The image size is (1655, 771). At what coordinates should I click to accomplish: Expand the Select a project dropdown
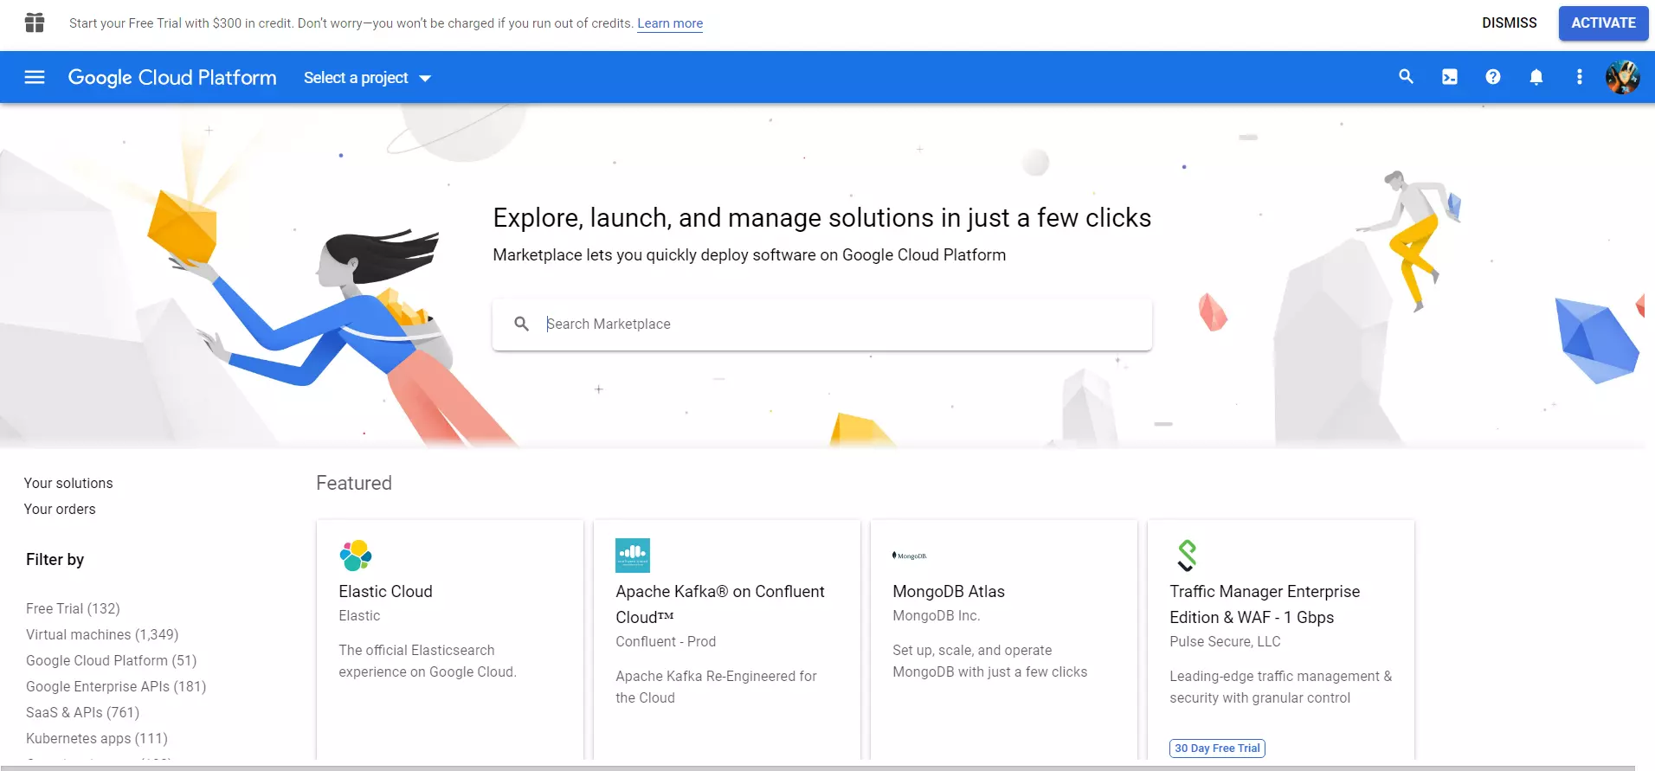367,78
